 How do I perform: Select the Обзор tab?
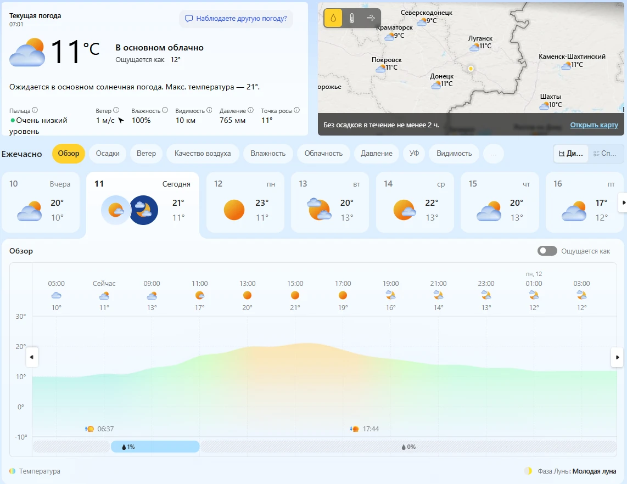[x=69, y=154]
